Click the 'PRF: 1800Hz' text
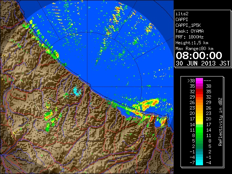 coord(190,37)
